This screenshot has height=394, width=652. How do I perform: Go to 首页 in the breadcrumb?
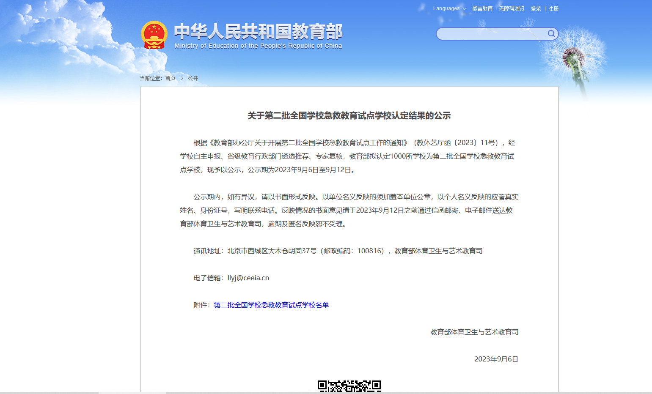(x=170, y=78)
